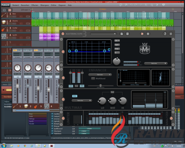
Task: Toggle the Multimax section power button
Action: tap(63, 99)
